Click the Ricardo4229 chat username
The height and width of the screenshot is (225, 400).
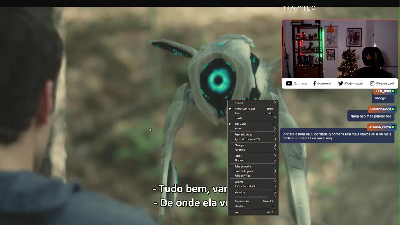pyautogui.click(x=381, y=109)
